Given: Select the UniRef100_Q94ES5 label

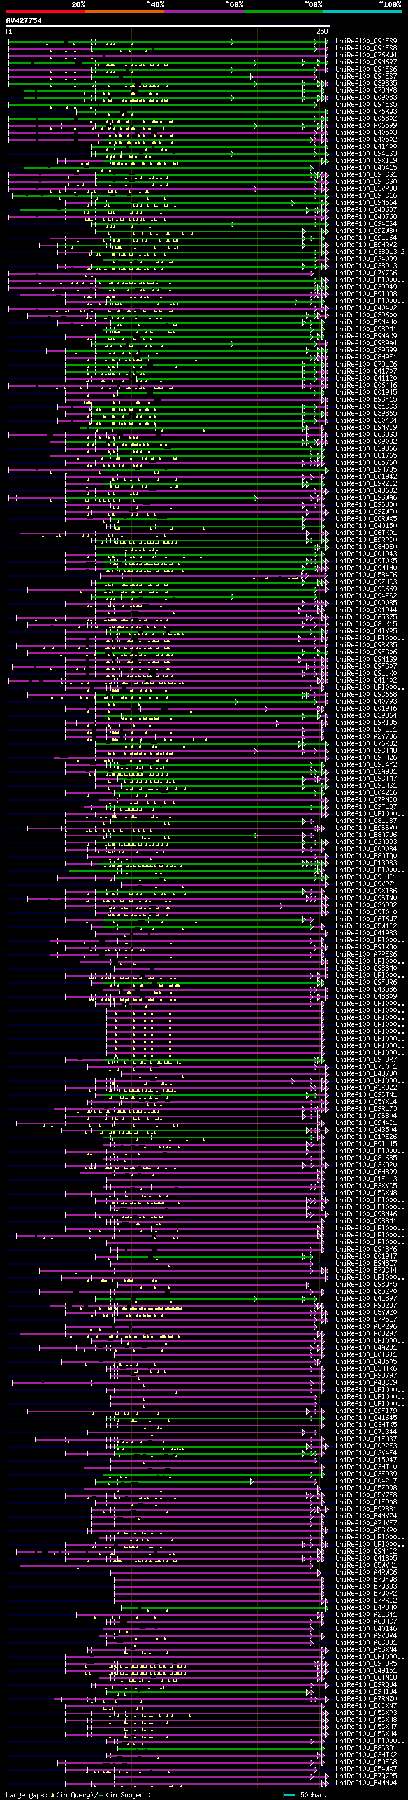Looking at the screenshot, I should pyautogui.click(x=366, y=104).
